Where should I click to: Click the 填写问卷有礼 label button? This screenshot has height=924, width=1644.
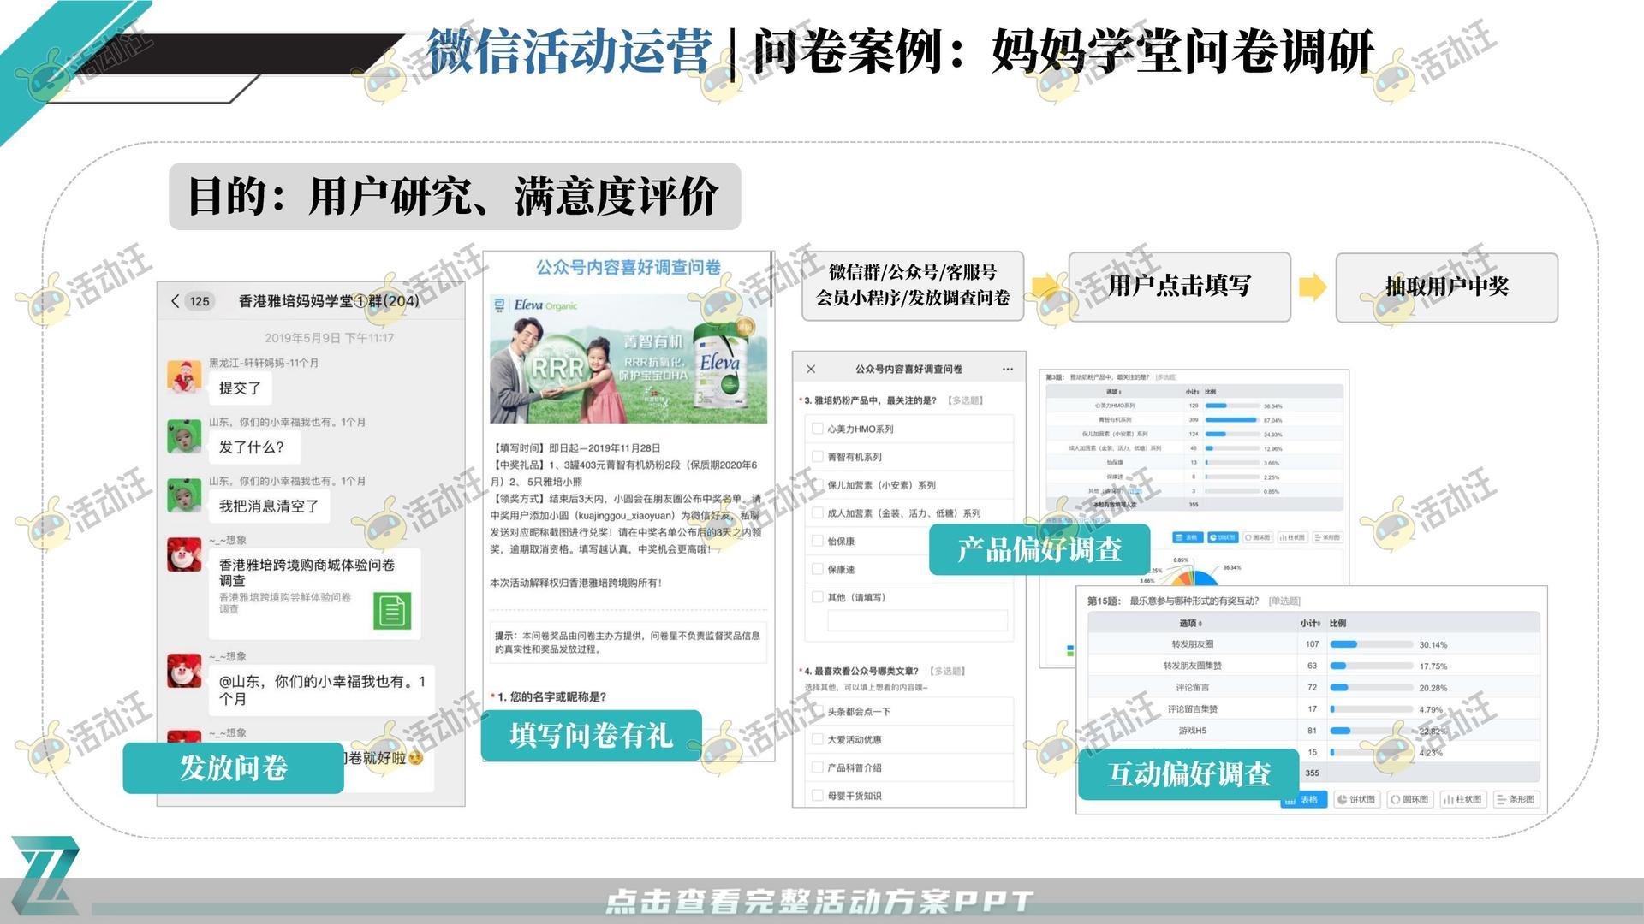(x=591, y=735)
